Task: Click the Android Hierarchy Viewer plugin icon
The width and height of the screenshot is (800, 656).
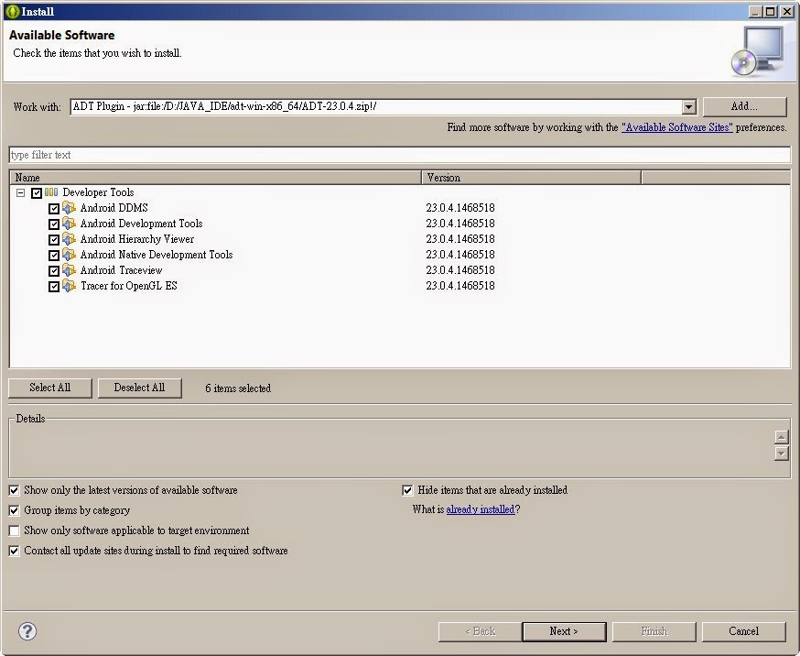Action: [69, 239]
